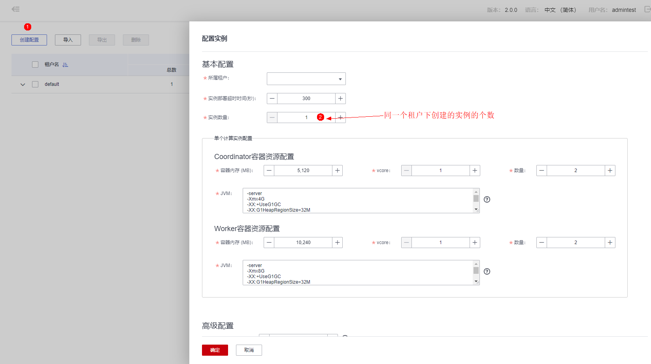Confirm the configuration with 确定
Screen dimensions: 651x364
pyautogui.click(x=215, y=350)
